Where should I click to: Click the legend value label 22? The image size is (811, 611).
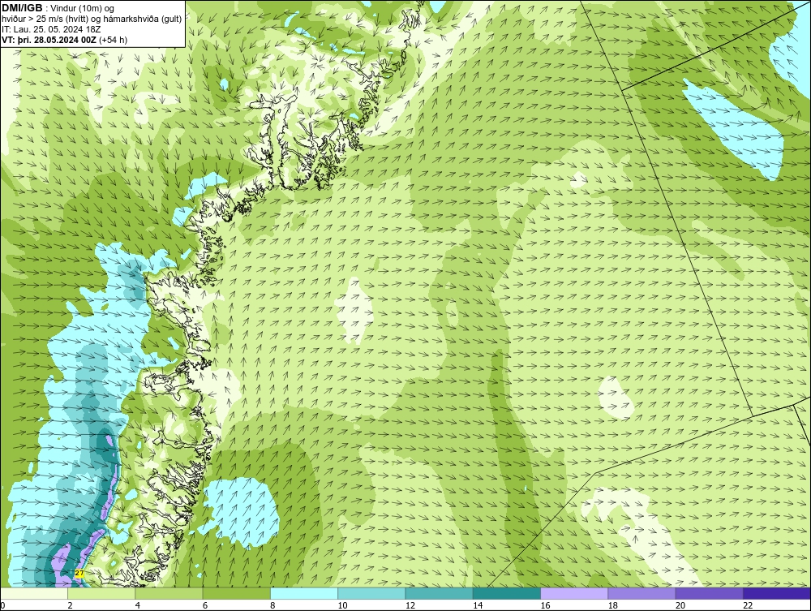pos(748,605)
